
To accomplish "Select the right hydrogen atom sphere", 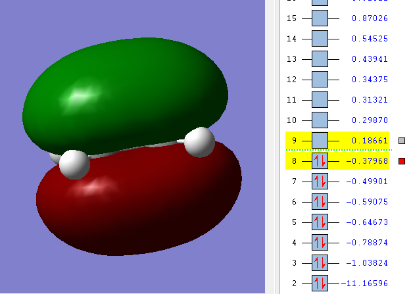I will (x=200, y=142).
